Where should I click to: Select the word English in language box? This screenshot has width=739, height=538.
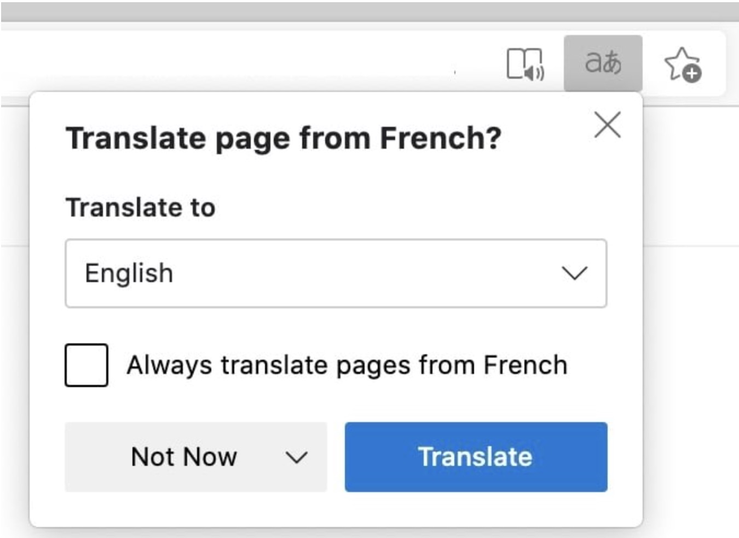pos(129,273)
